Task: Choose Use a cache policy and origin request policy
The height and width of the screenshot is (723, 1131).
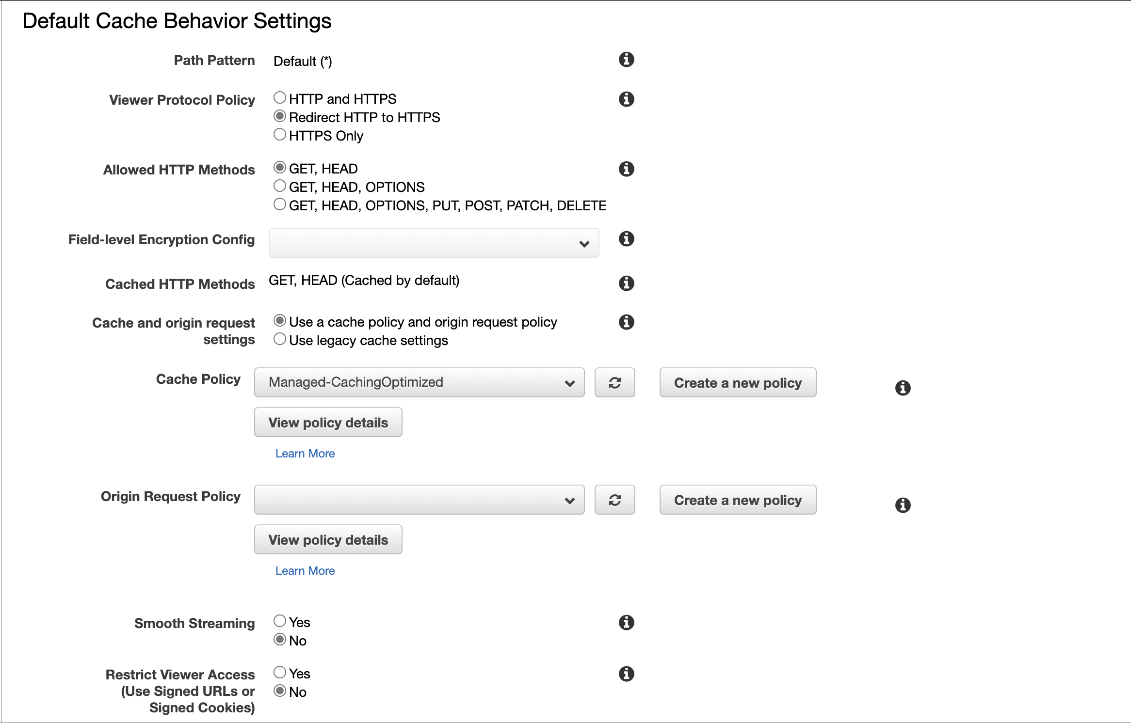Action: coord(280,321)
